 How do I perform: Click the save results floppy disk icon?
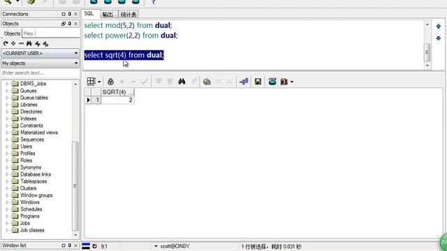[258, 82]
